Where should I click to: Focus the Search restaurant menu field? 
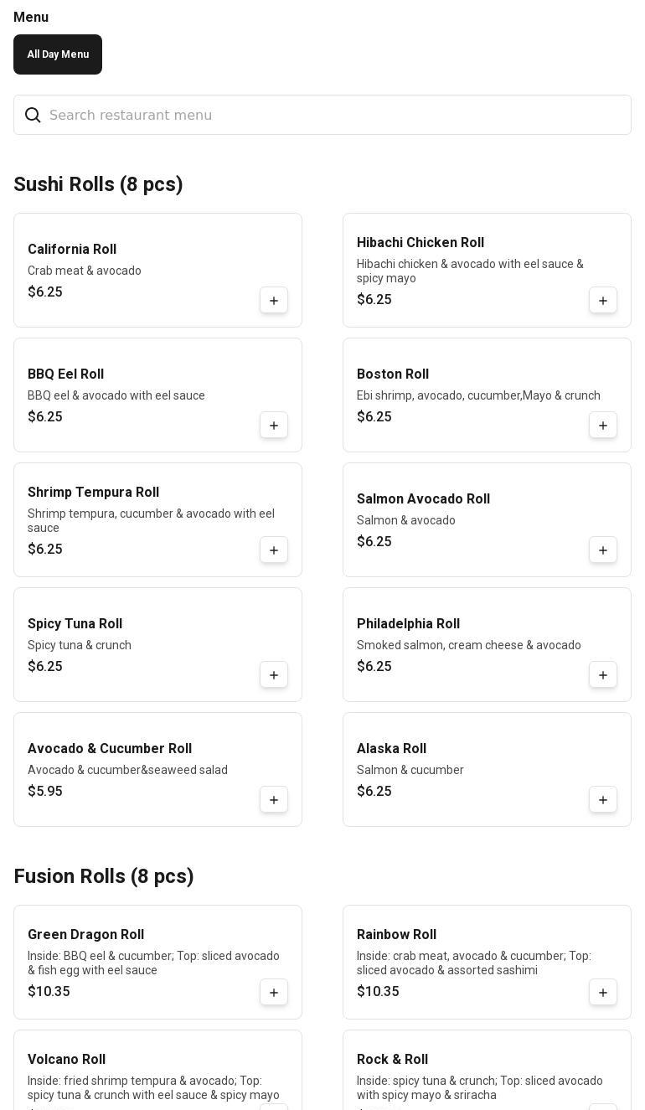(335, 115)
